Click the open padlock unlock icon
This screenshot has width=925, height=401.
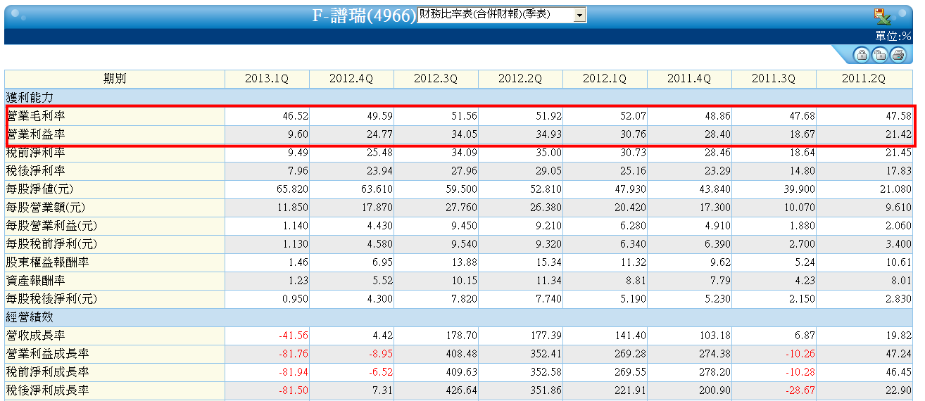(x=879, y=55)
